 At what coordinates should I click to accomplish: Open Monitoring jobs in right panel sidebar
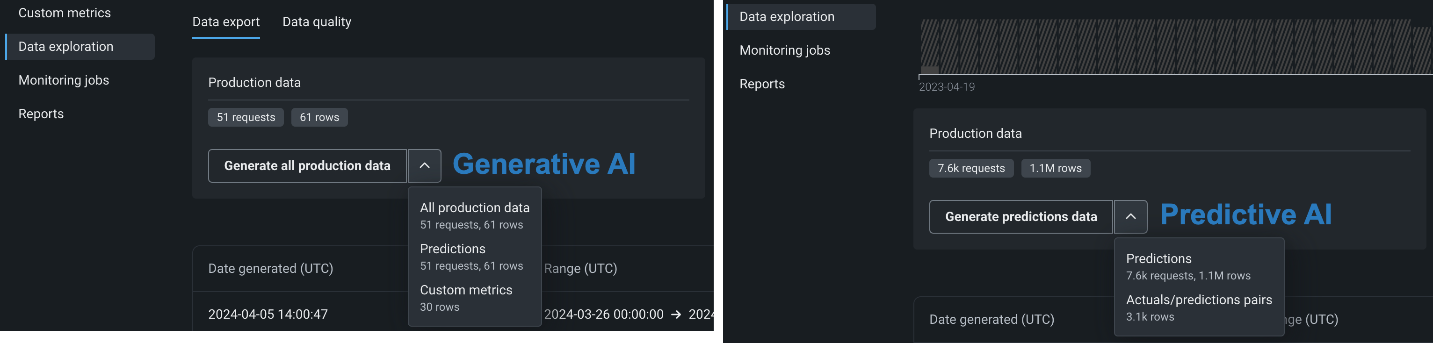(x=784, y=50)
